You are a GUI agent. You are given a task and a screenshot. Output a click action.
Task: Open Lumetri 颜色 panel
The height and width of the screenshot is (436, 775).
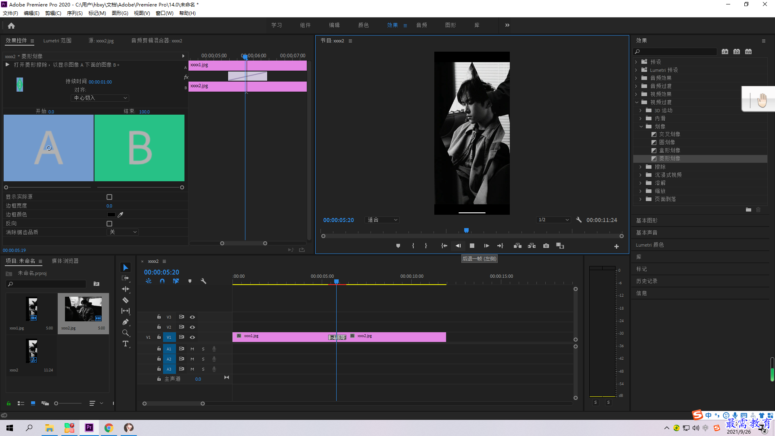[650, 245]
